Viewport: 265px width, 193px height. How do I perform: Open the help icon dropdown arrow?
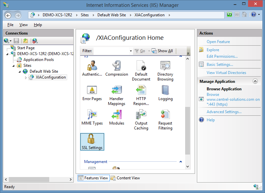tap(259, 15)
